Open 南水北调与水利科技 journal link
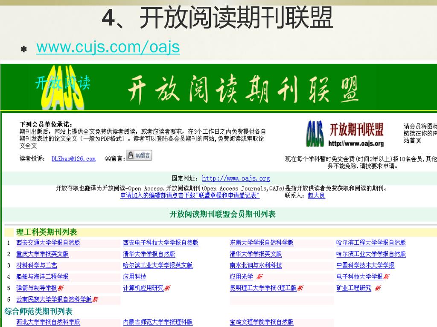This screenshot has height=327, width=437. coord(256,266)
